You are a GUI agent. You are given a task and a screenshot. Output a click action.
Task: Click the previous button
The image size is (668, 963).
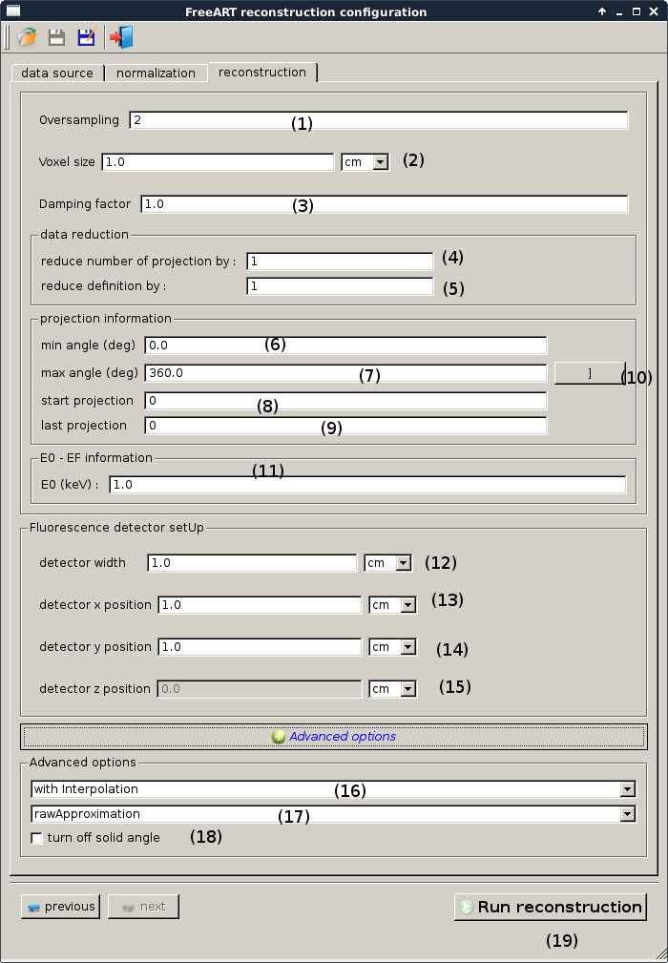click(x=61, y=907)
